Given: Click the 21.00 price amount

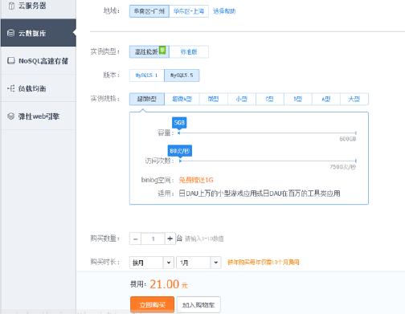Looking at the screenshot, I should [x=164, y=284].
